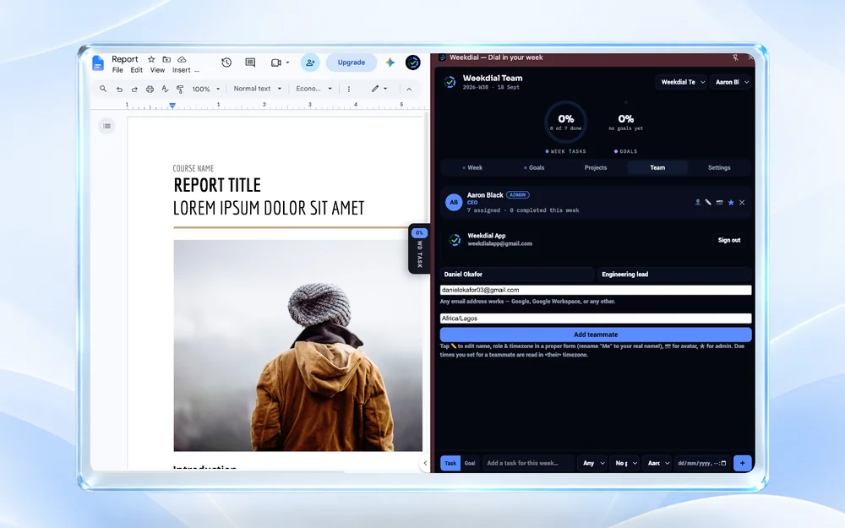The height and width of the screenshot is (528, 845).
Task: Show the document outline icon
Action: tap(107, 126)
